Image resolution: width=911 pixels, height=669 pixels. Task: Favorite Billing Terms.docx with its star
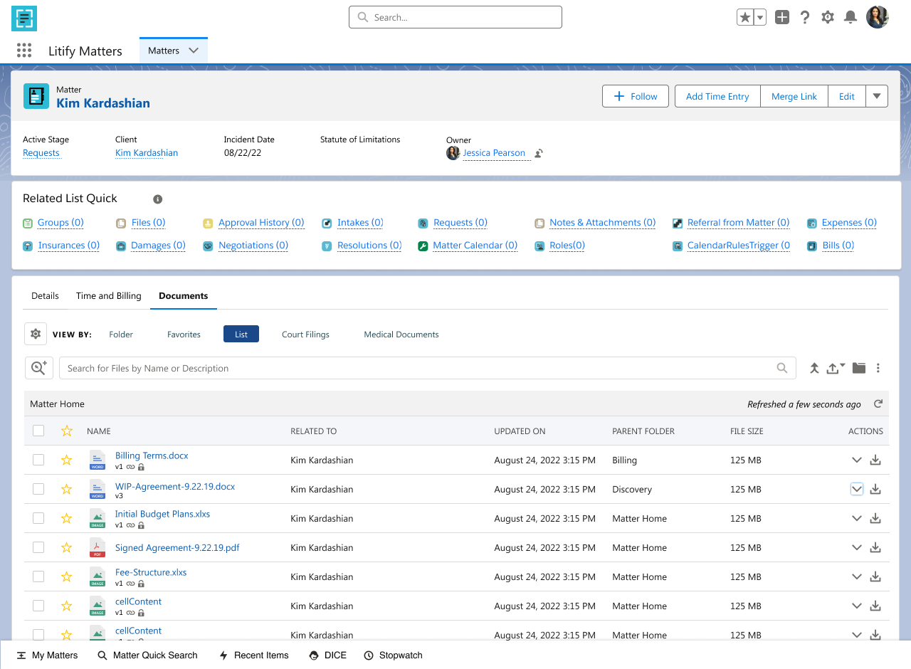click(67, 460)
